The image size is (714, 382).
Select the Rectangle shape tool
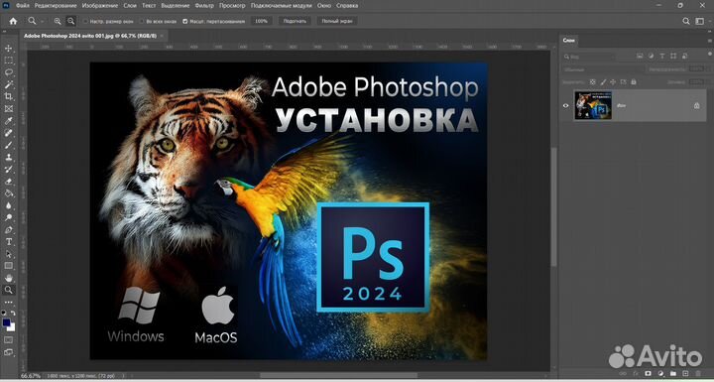9,266
